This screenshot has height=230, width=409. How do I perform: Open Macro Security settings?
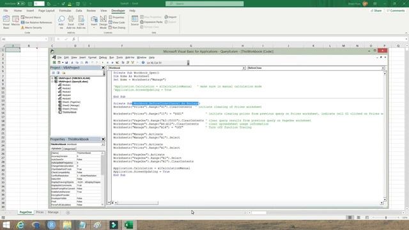point(31,27)
